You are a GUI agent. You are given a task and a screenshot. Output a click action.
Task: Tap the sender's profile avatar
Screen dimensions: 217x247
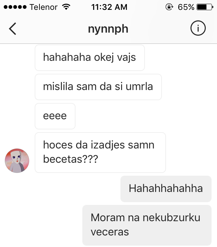(17, 160)
